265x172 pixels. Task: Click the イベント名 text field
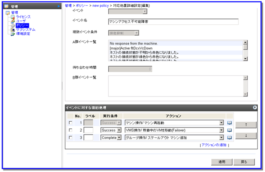173,22
